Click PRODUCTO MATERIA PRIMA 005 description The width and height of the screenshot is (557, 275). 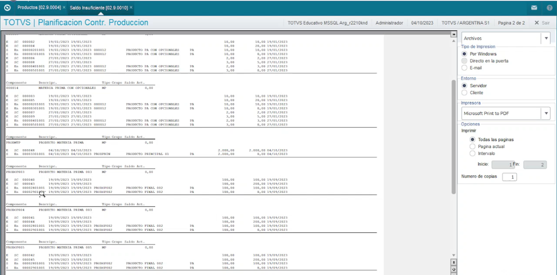pyautogui.click(x=65, y=247)
